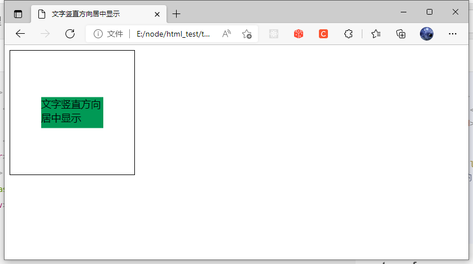Open the user profile avatar

click(x=427, y=34)
